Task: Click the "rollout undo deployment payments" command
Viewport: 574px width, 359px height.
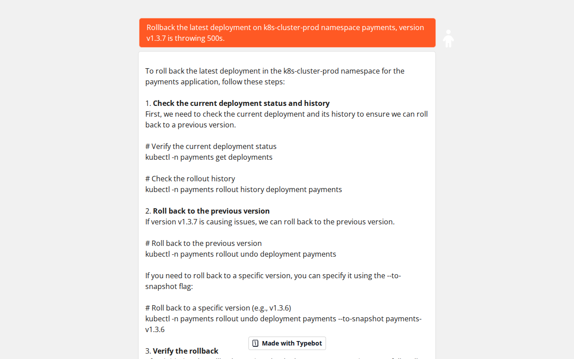Action: pos(240,254)
